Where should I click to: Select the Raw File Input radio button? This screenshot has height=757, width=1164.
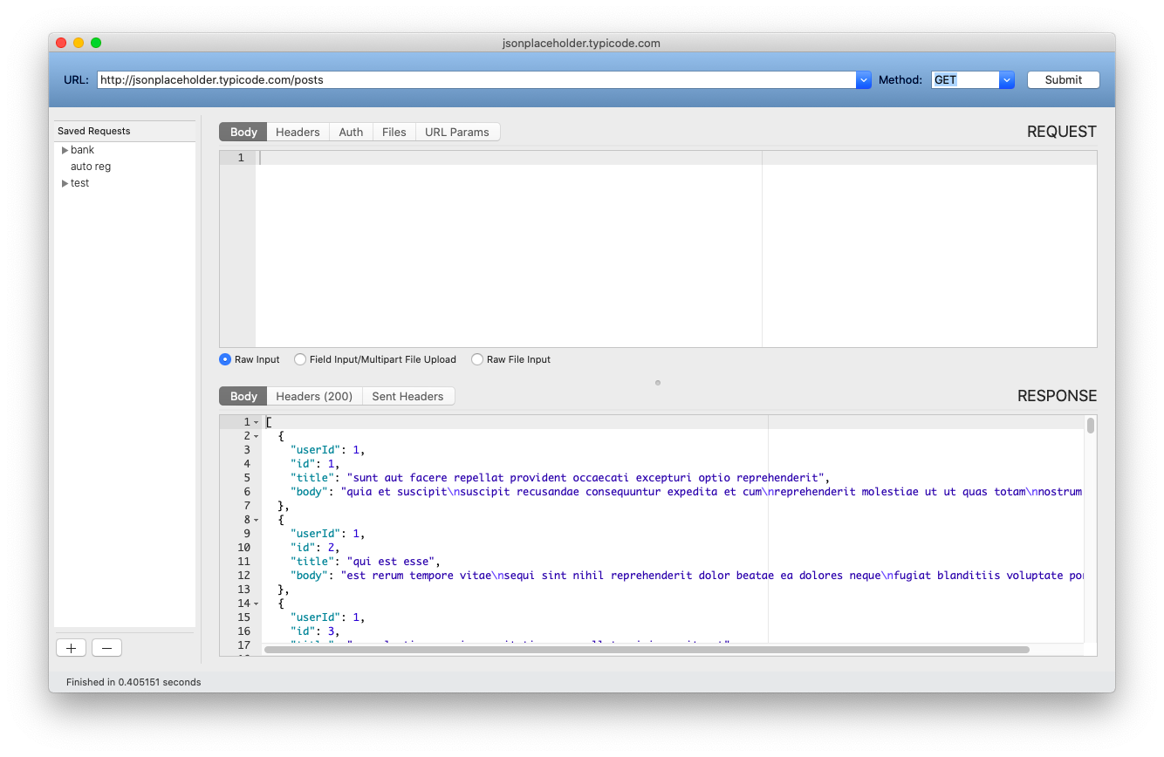click(x=477, y=359)
